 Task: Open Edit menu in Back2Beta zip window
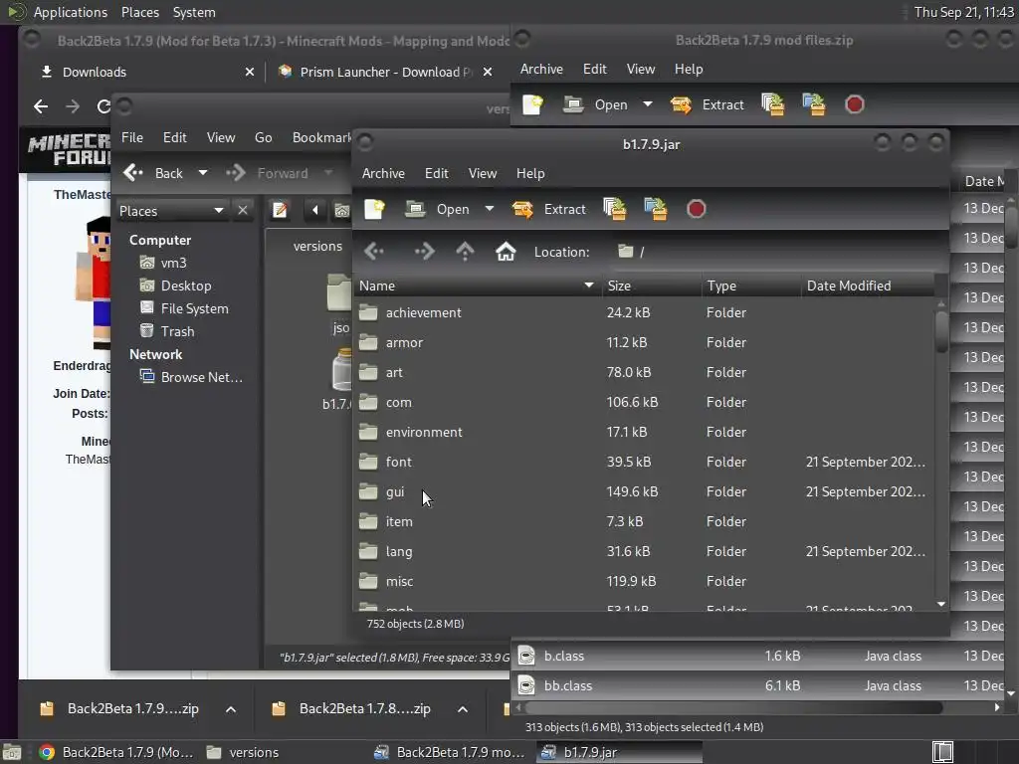(x=595, y=69)
